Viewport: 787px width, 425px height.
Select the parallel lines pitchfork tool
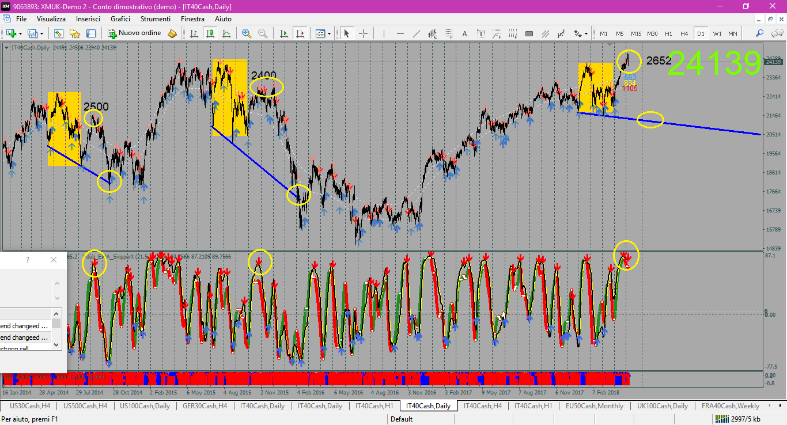click(x=545, y=33)
